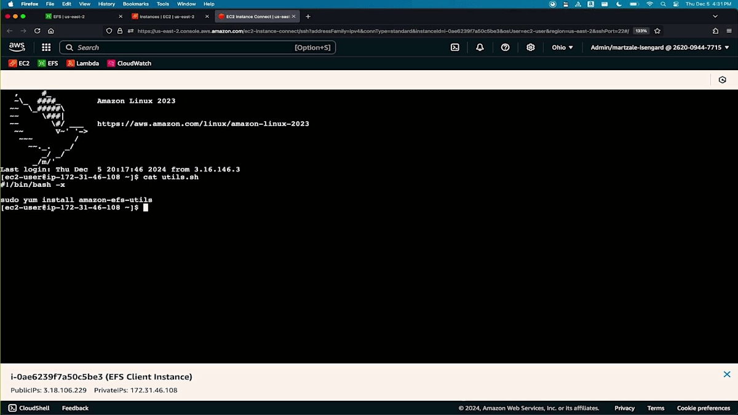738x415 pixels.
Task: Click the instance ID i-0ae6239f7a50c5be3 heading
Action: pyautogui.click(x=101, y=377)
